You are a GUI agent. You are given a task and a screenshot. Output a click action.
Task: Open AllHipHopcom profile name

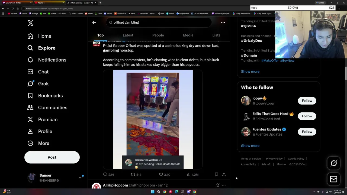115,185
